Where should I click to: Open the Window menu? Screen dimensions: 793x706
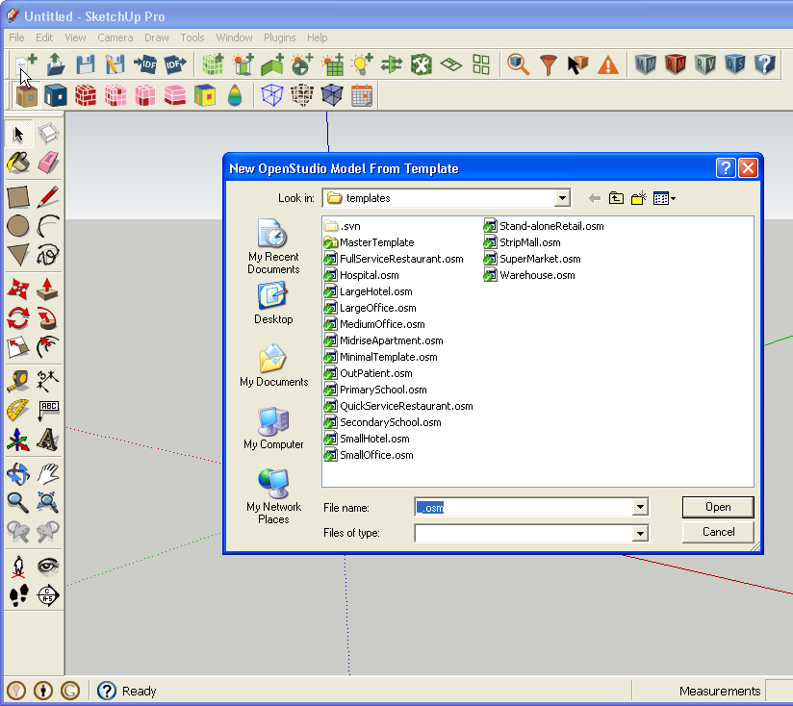point(234,38)
